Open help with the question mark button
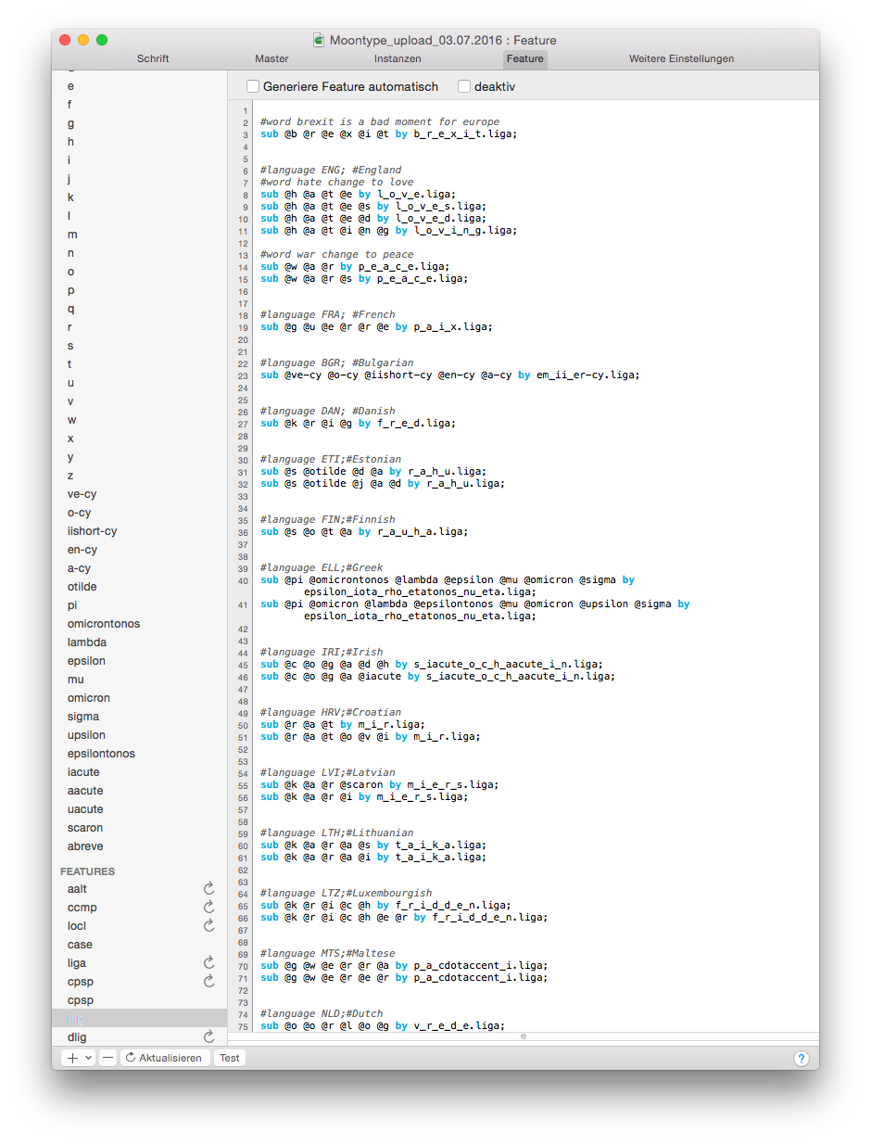The width and height of the screenshot is (871, 1144). [802, 1059]
